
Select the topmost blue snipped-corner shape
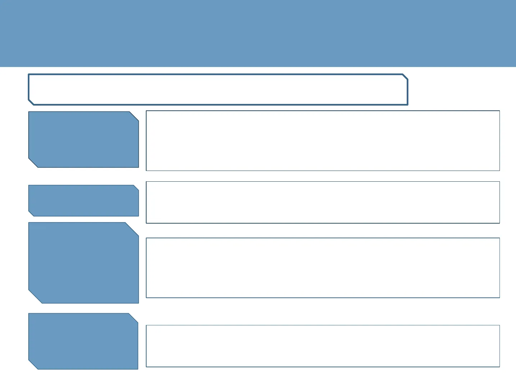pos(83,139)
